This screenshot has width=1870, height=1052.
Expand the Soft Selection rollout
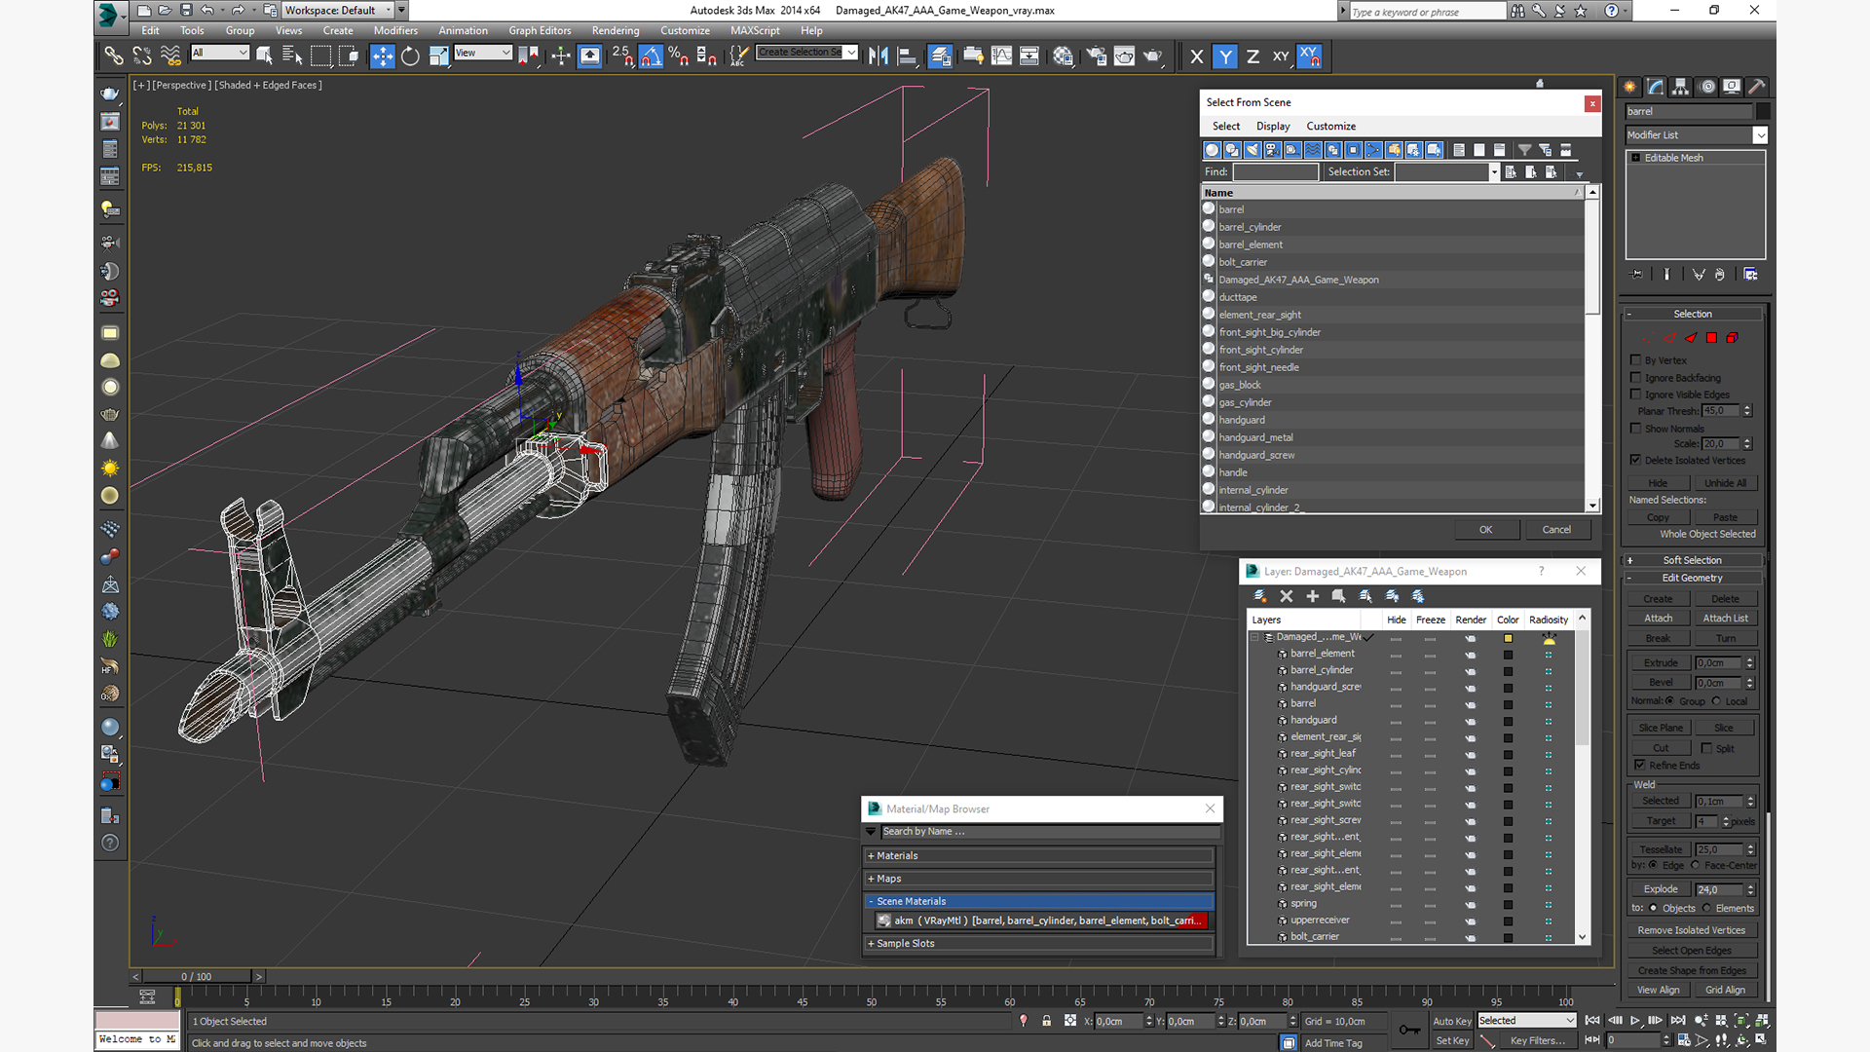(1692, 560)
